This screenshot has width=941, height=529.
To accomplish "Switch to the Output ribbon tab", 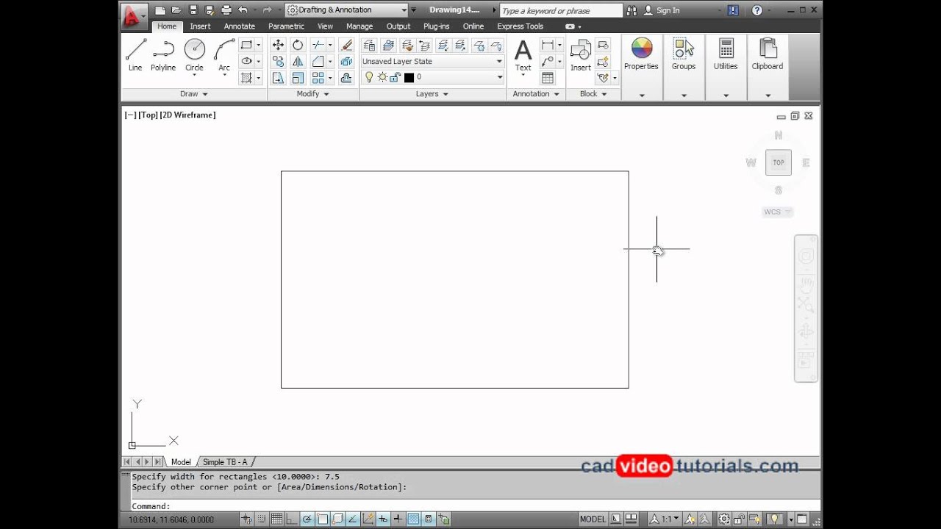I will tap(398, 26).
